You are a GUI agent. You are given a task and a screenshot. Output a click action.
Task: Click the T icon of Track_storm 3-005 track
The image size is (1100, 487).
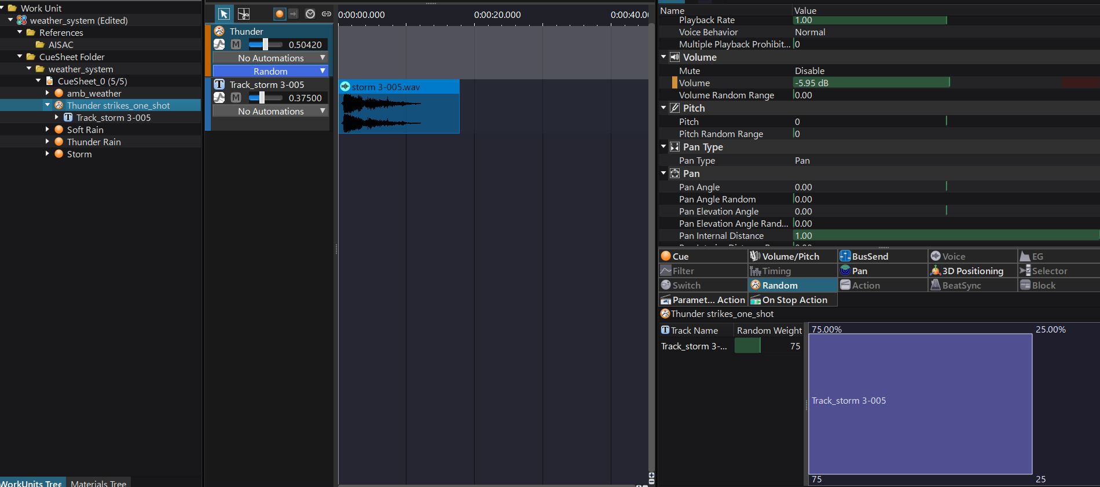tap(219, 84)
